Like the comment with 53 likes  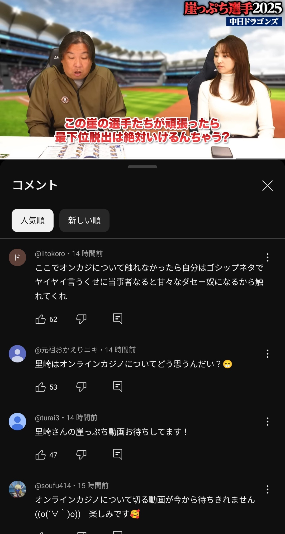coord(41,387)
